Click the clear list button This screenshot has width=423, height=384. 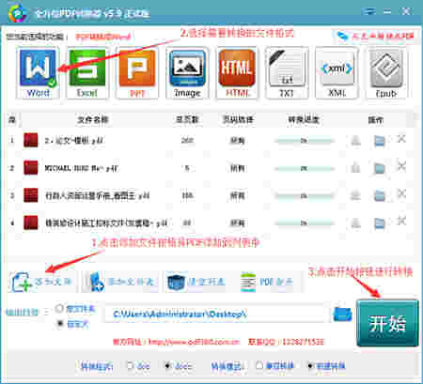coord(196,282)
